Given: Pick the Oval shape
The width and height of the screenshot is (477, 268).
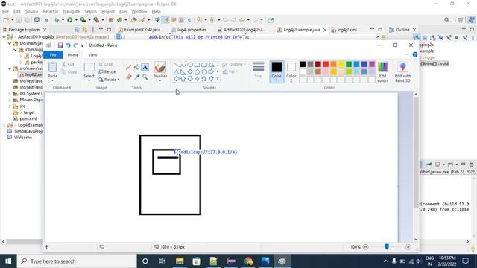Looking at the screenshot, I should tap(190, 65).
